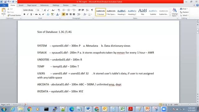Toggle Superscript formatting
The image size is (199, 112).
pyautogui.click(x=43, y=14)
